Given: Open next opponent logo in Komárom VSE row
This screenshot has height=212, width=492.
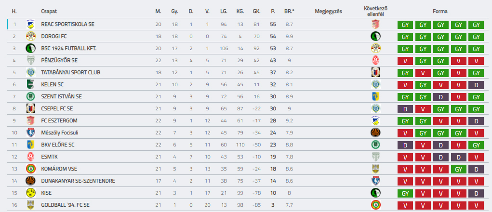Looking at the screenshot, I should [375, 169].
